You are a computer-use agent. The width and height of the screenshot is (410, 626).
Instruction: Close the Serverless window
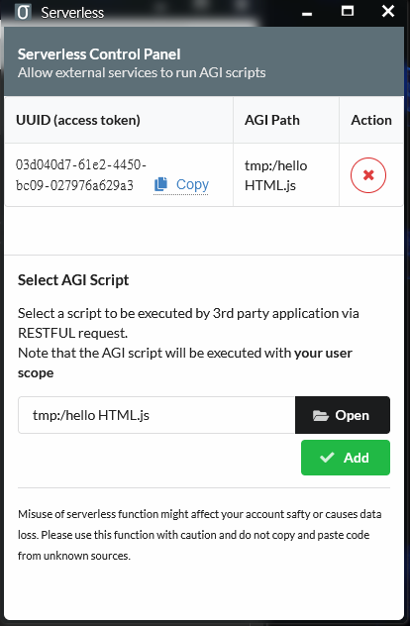tap(388, 11)
